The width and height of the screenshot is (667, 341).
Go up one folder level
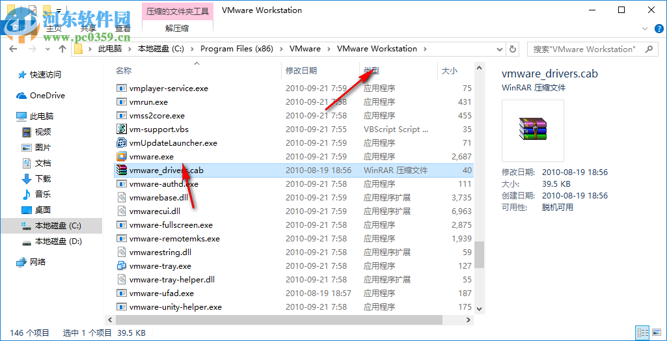click(x=62, y=49)
